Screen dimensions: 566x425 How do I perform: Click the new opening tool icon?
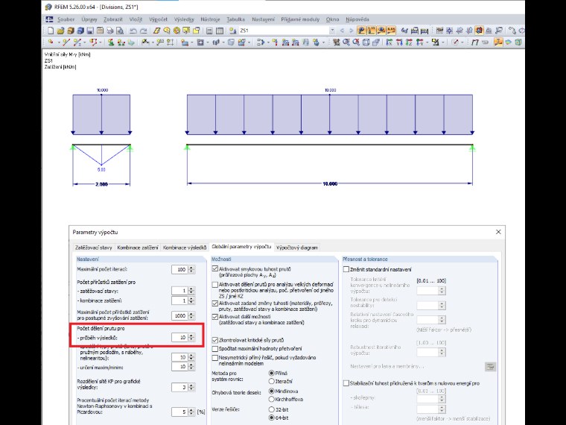click(200, 42)
